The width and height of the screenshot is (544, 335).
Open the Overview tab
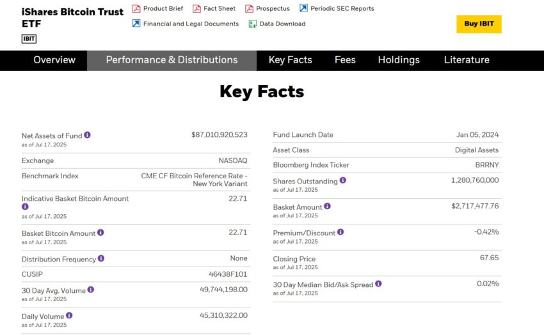[54, 60]
